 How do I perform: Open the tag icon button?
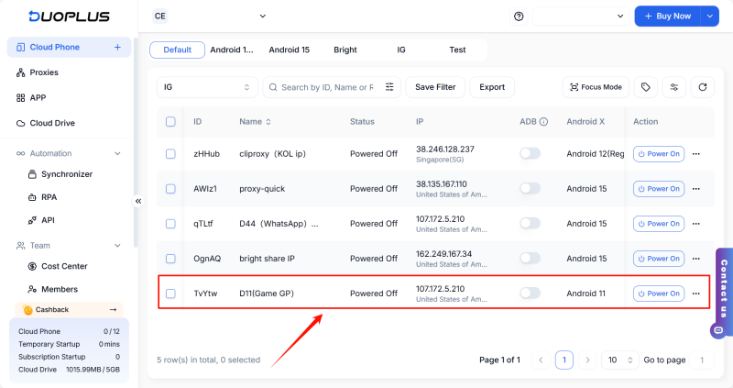[646, 87]
